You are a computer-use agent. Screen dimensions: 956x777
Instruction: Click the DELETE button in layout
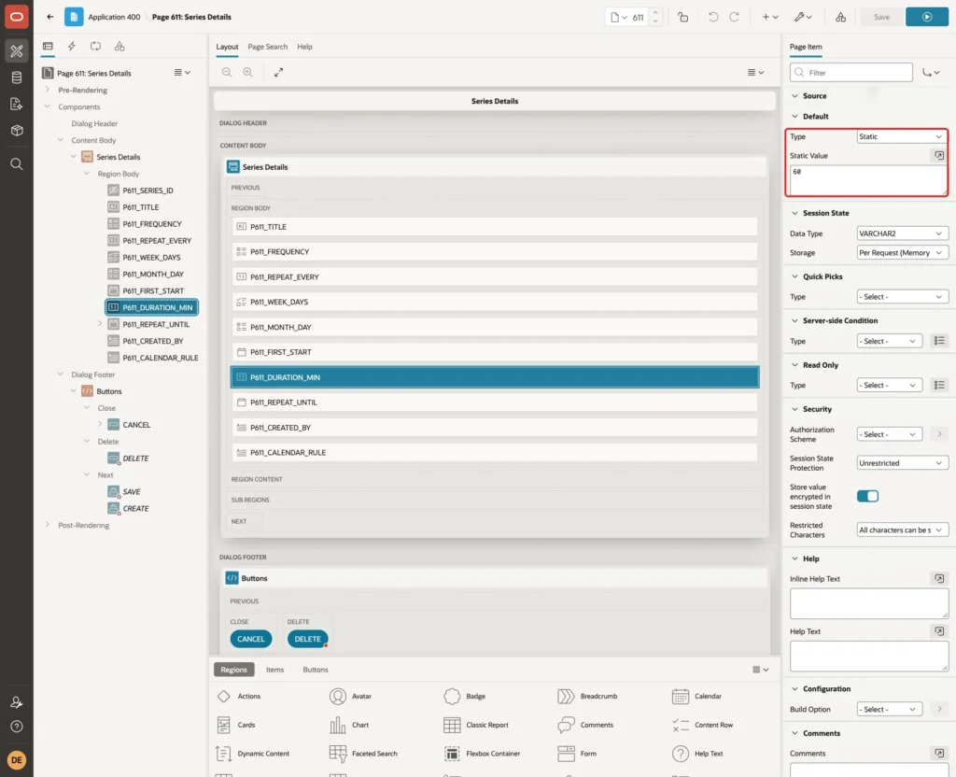point(307,639)
